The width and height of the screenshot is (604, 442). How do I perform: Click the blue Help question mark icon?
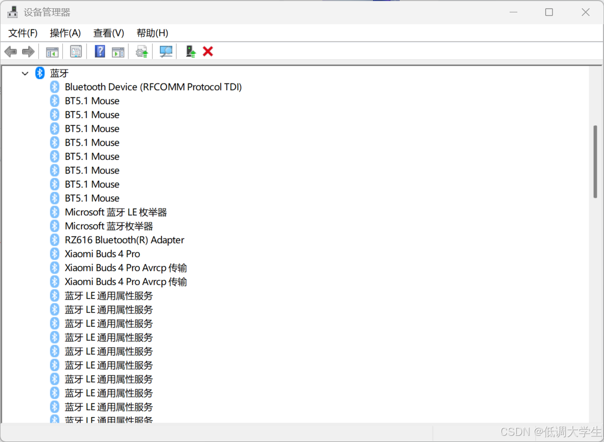click(x=100, y=51)
